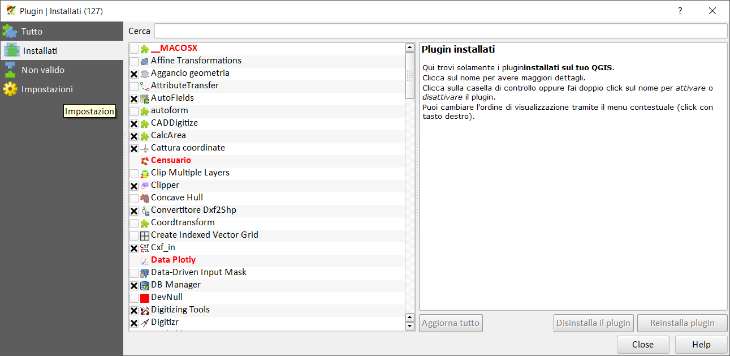Click the DB Manager plugin icon

pyautogui.click(x=145, y=285)
